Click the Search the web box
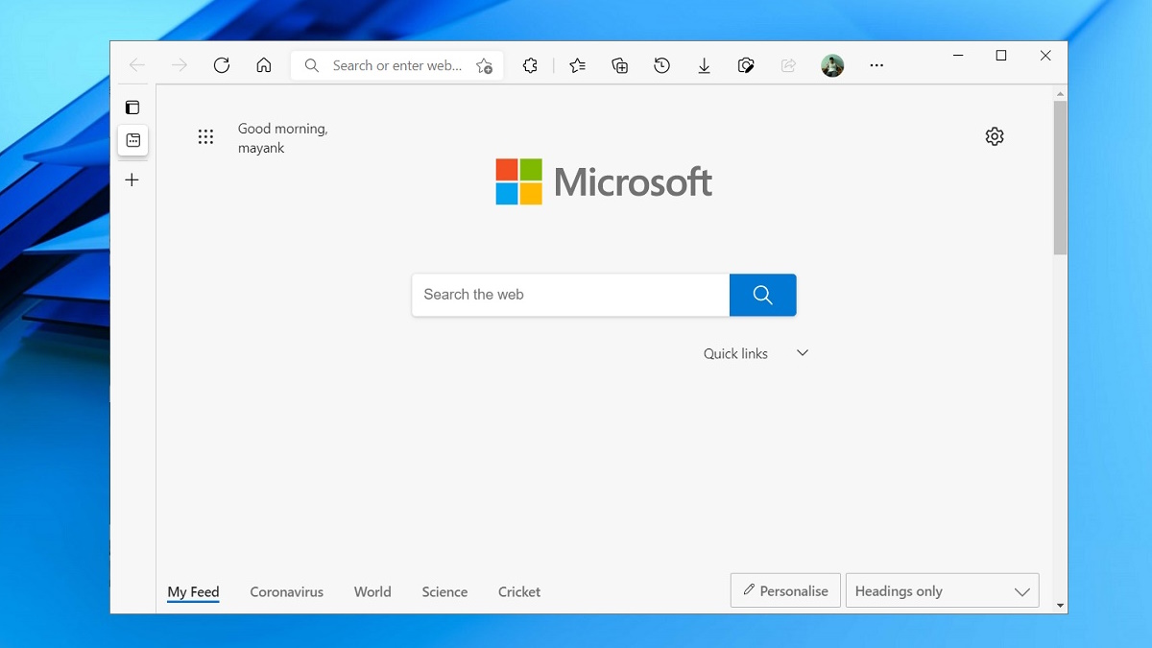This screenshot has width=1152, height=648. (570, 295)
